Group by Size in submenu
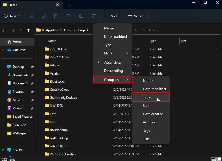The width and height of the screenshot is (222, 161). [x=151, y=106]
